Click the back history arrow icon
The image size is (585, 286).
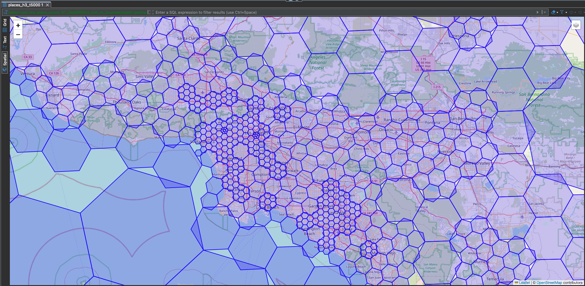[x=571, y=12]
